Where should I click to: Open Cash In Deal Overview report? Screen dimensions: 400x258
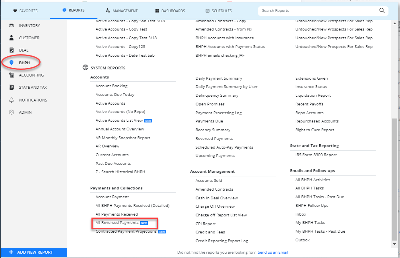217,198
